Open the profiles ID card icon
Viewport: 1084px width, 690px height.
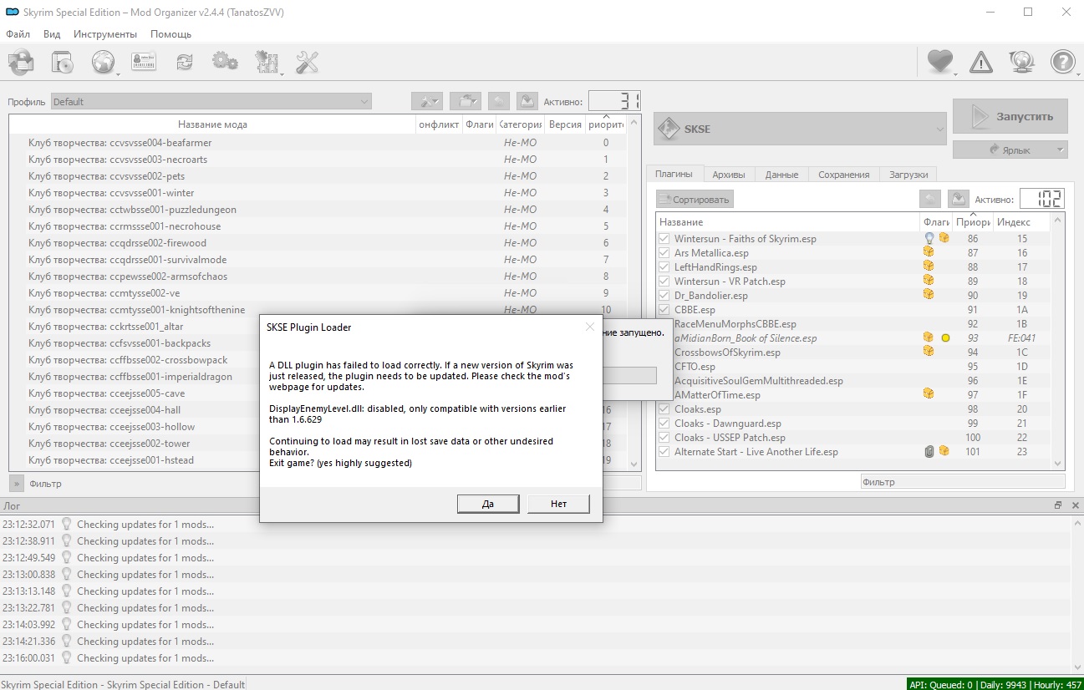(x=144, y=62)
